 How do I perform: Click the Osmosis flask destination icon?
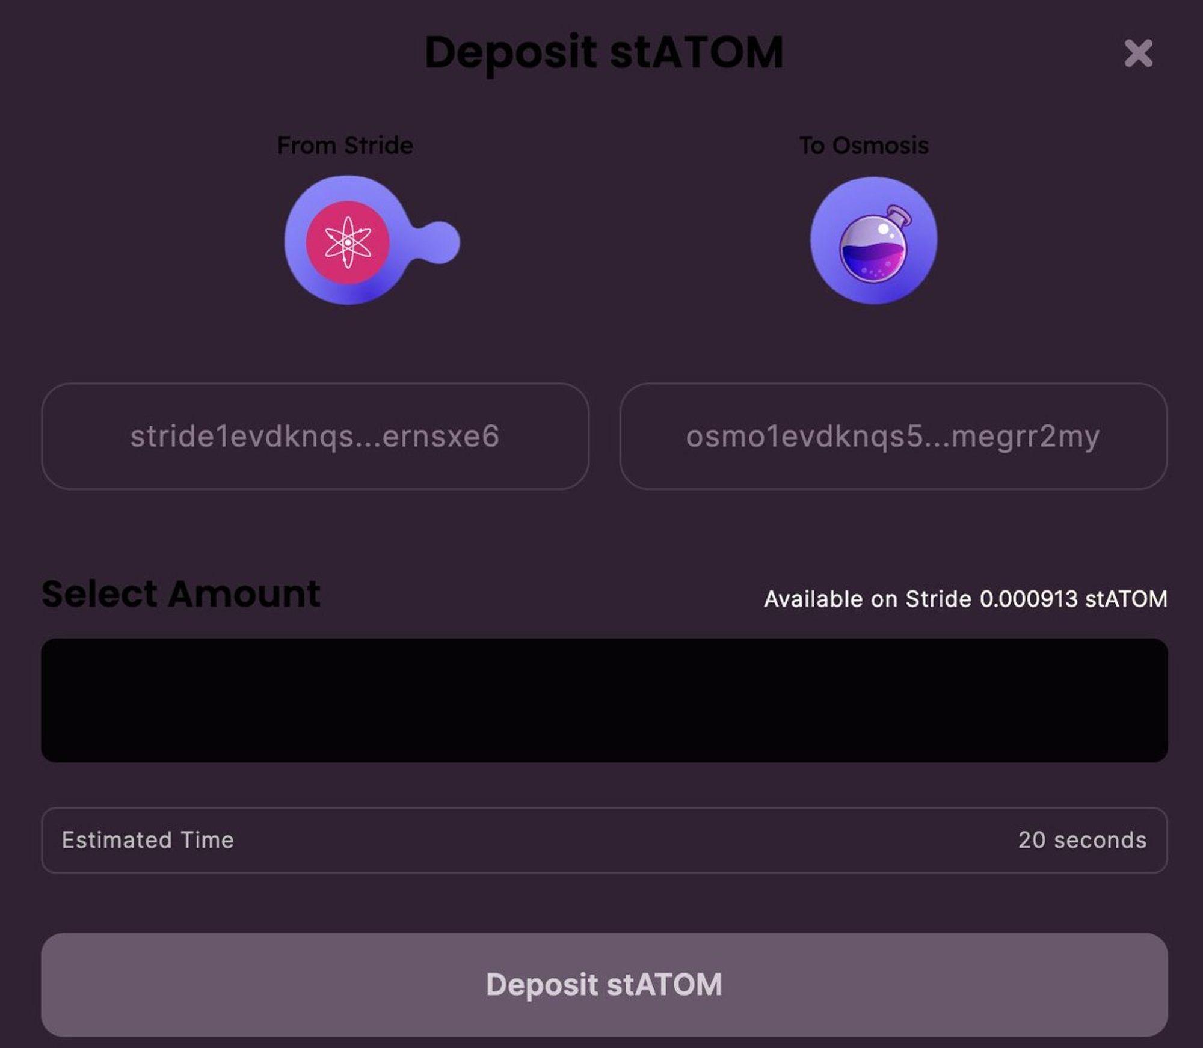tap(873, 241)
